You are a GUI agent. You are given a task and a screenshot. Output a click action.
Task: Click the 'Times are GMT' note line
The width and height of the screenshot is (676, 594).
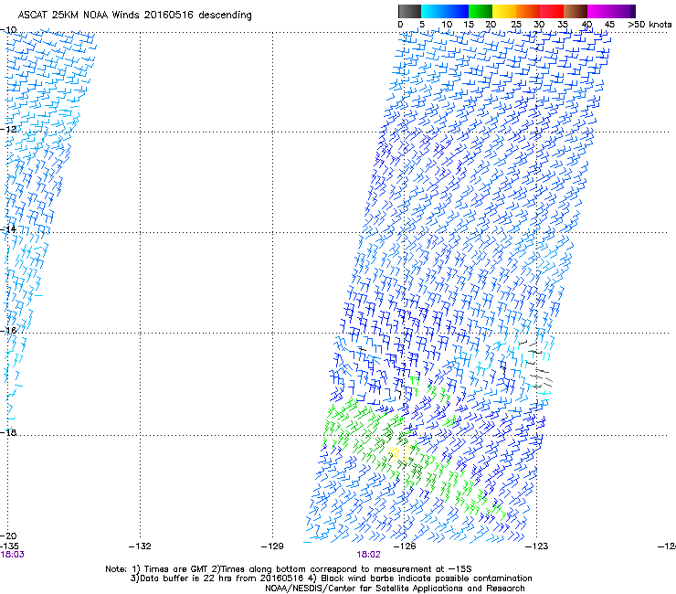pos(289,569)
